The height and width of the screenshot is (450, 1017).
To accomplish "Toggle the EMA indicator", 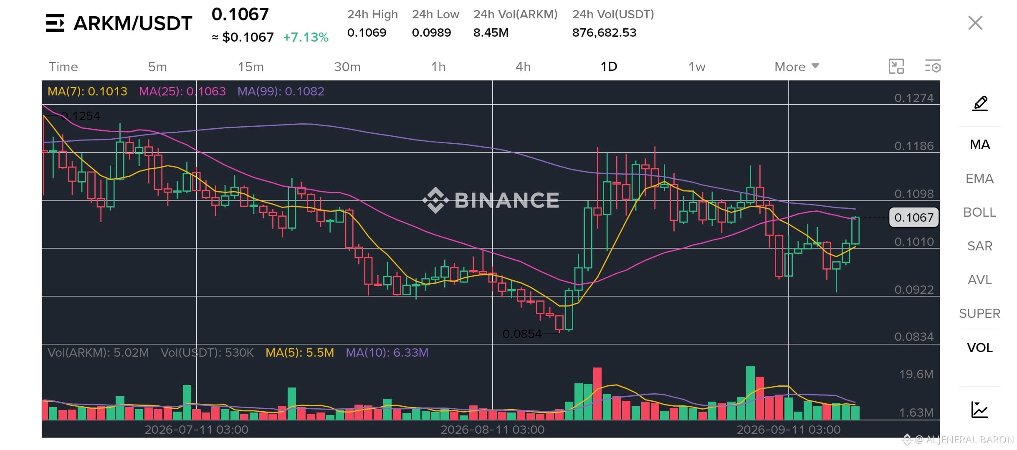I will coord(979,178).
